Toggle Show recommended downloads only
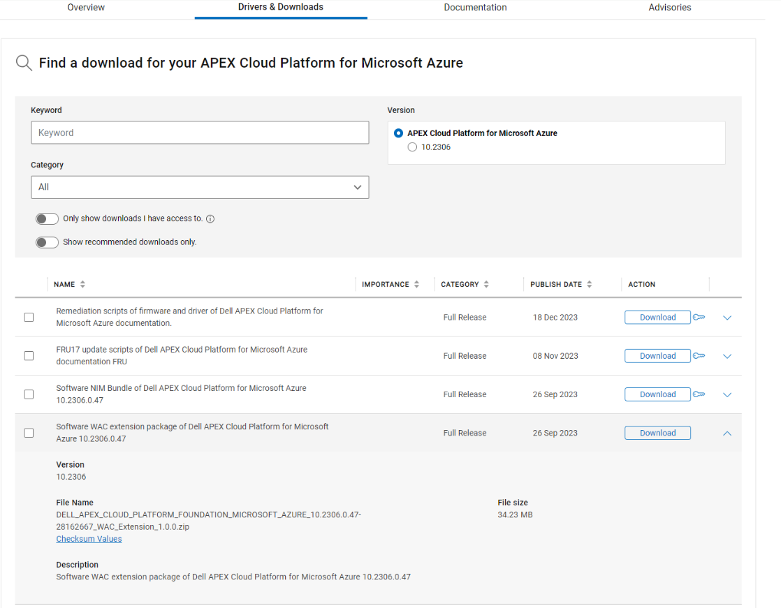The width and height of the screenshot is (781, 608). [47, 242]
